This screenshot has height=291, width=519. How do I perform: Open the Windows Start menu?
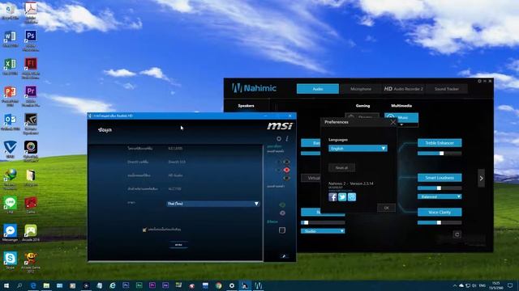(6, 285)
